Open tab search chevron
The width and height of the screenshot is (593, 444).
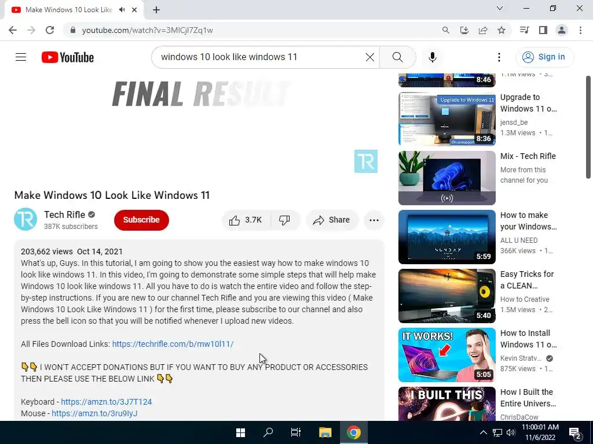(500, 8)
